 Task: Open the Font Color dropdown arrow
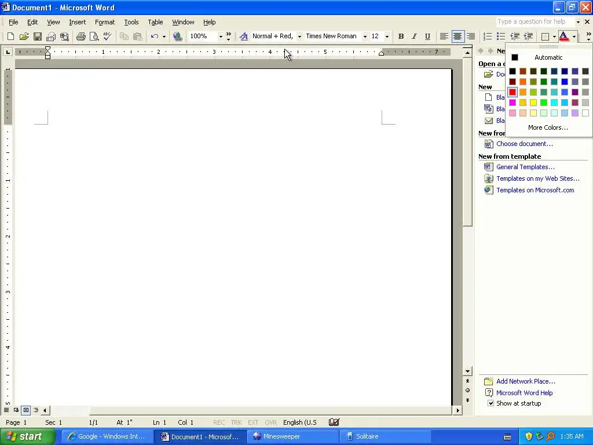click(574, 37)
